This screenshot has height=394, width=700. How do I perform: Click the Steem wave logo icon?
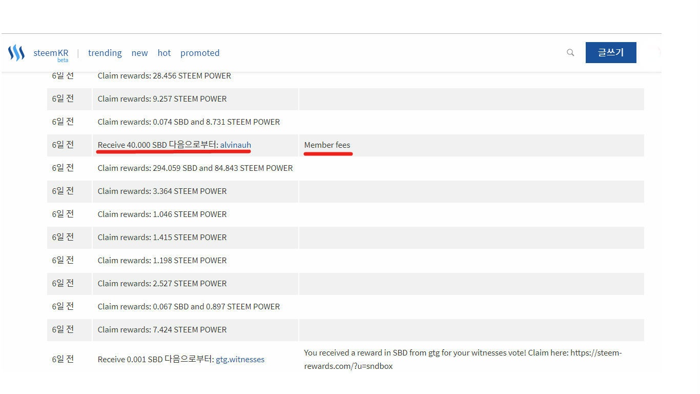16,53
